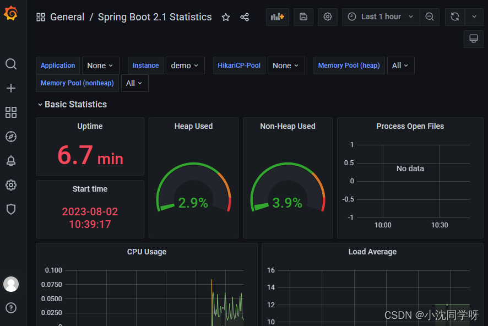Open the Start time panel title menu

(x=90, y=189)
